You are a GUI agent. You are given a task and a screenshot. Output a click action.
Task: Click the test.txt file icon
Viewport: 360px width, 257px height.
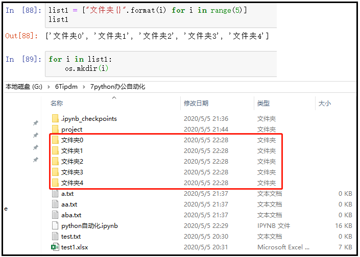[55, 236]
